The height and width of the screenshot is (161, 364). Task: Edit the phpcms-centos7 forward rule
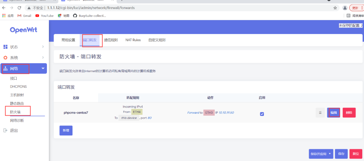click(334, 113)
